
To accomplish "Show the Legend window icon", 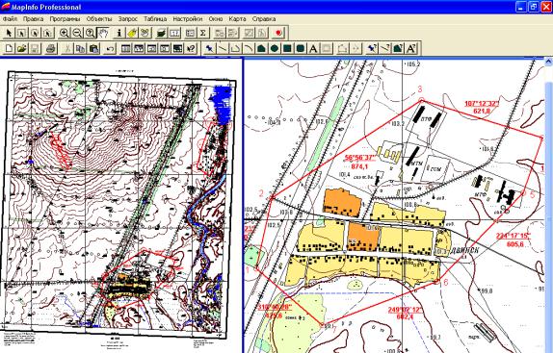I will click(x=190, y=33).
